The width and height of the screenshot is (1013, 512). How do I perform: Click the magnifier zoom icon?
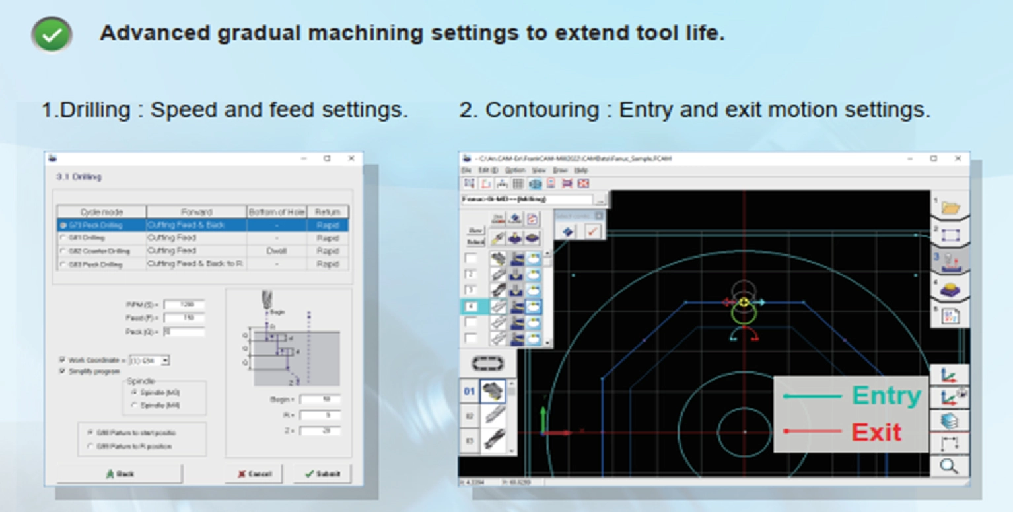click(x=950, y=465)
